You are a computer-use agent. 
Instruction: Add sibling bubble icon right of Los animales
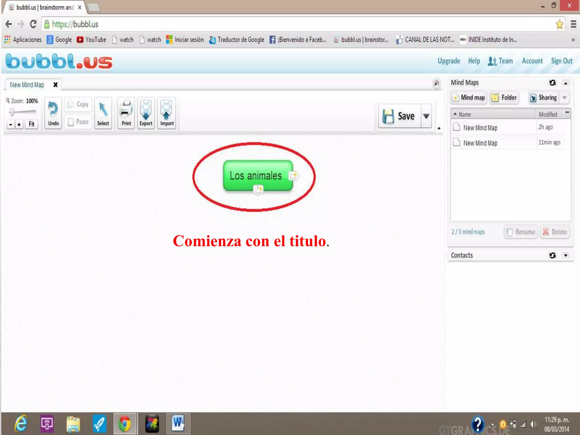coord(294,176)
